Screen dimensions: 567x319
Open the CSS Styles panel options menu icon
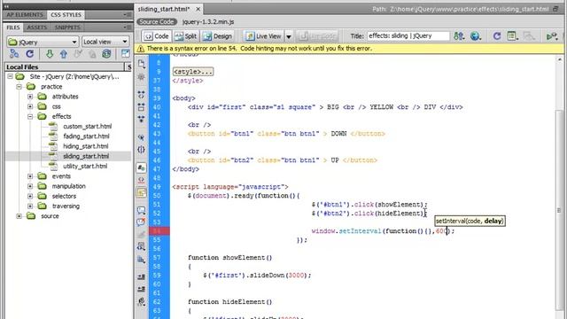coord(127,14)
